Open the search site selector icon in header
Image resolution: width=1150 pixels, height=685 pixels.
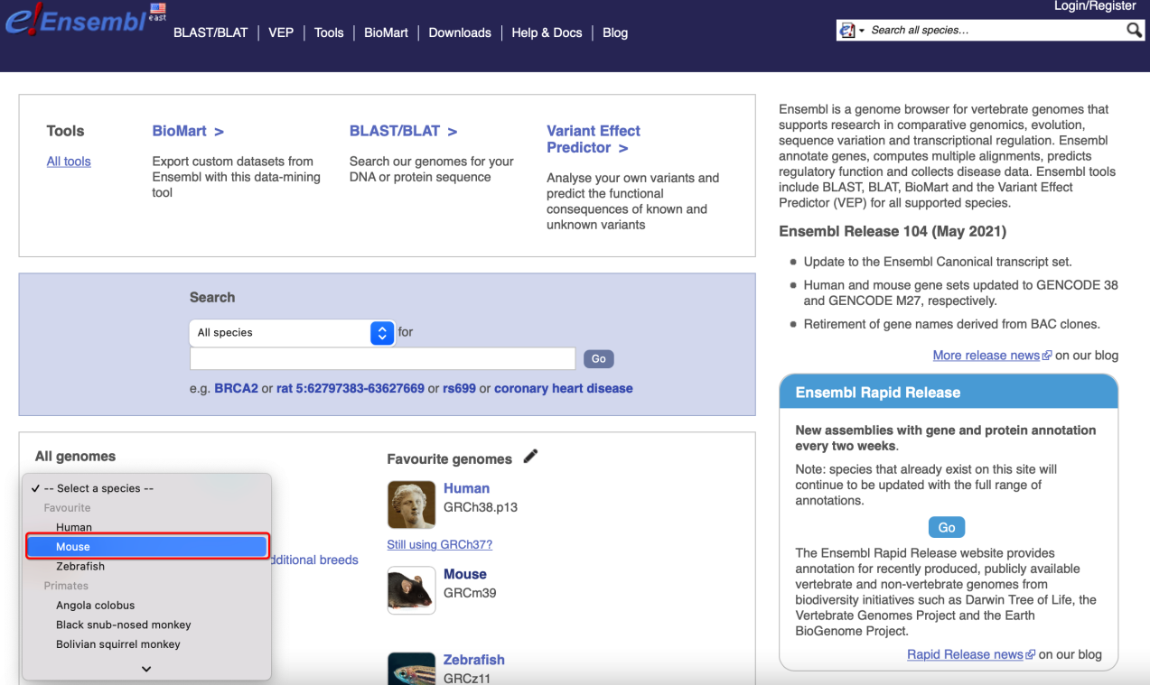click(x=852, y=31)
